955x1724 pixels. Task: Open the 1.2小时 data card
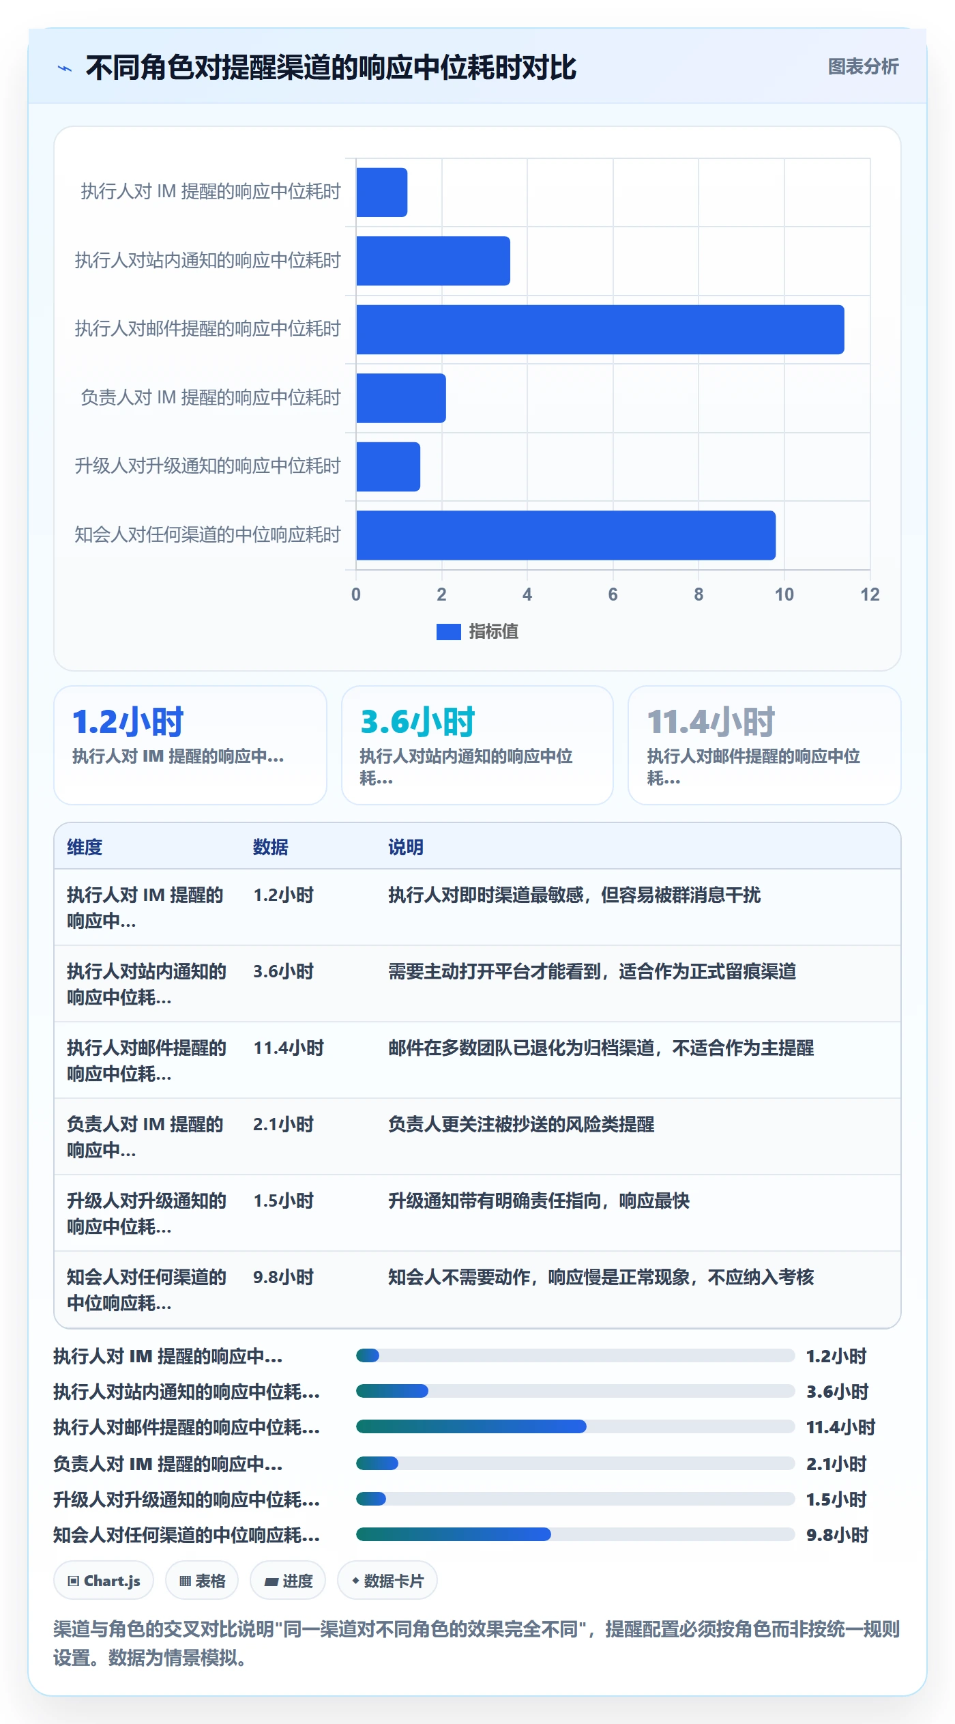coord(190,745)
